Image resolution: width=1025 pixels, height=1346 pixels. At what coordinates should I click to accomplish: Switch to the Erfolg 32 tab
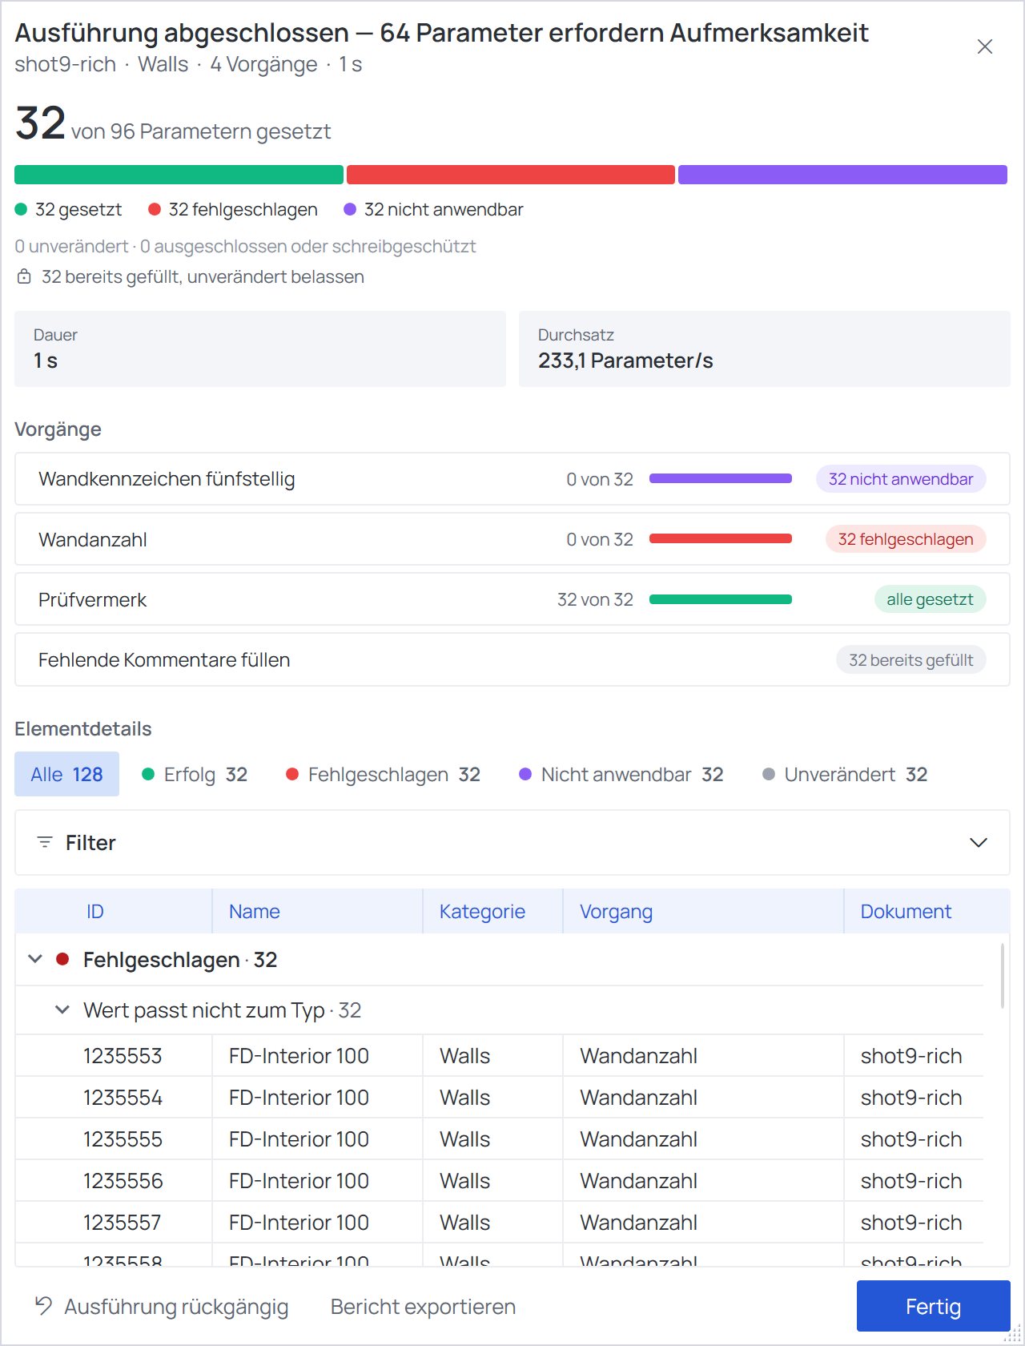[x=195, y=774]
